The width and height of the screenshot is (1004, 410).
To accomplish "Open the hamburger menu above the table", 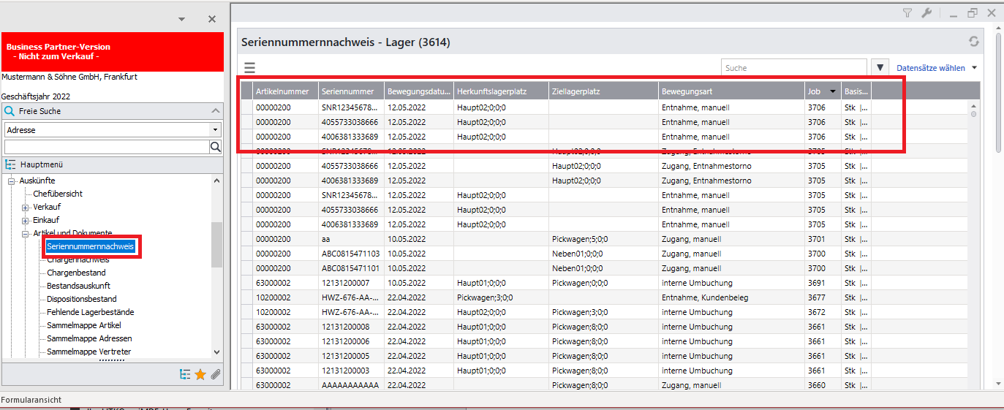I will point(250,68).
